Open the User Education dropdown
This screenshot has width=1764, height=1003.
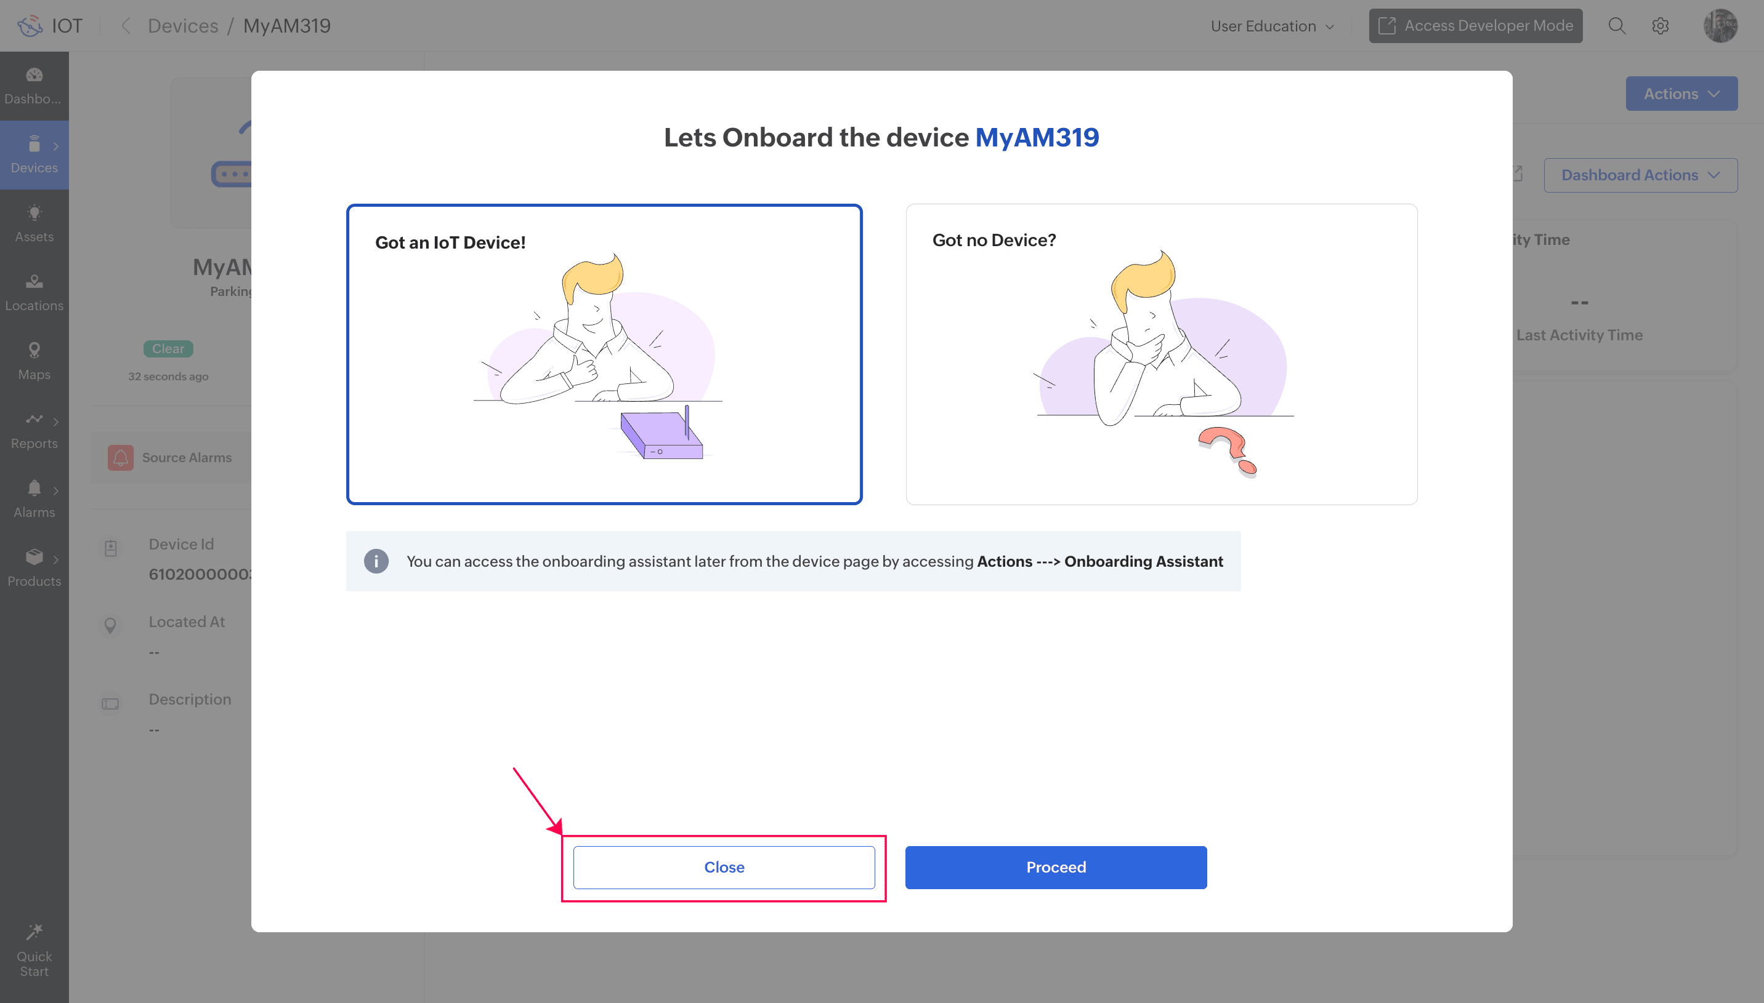(x=1272, y=25)
